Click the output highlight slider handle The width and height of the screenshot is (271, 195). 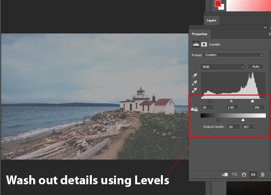(243, 120)
